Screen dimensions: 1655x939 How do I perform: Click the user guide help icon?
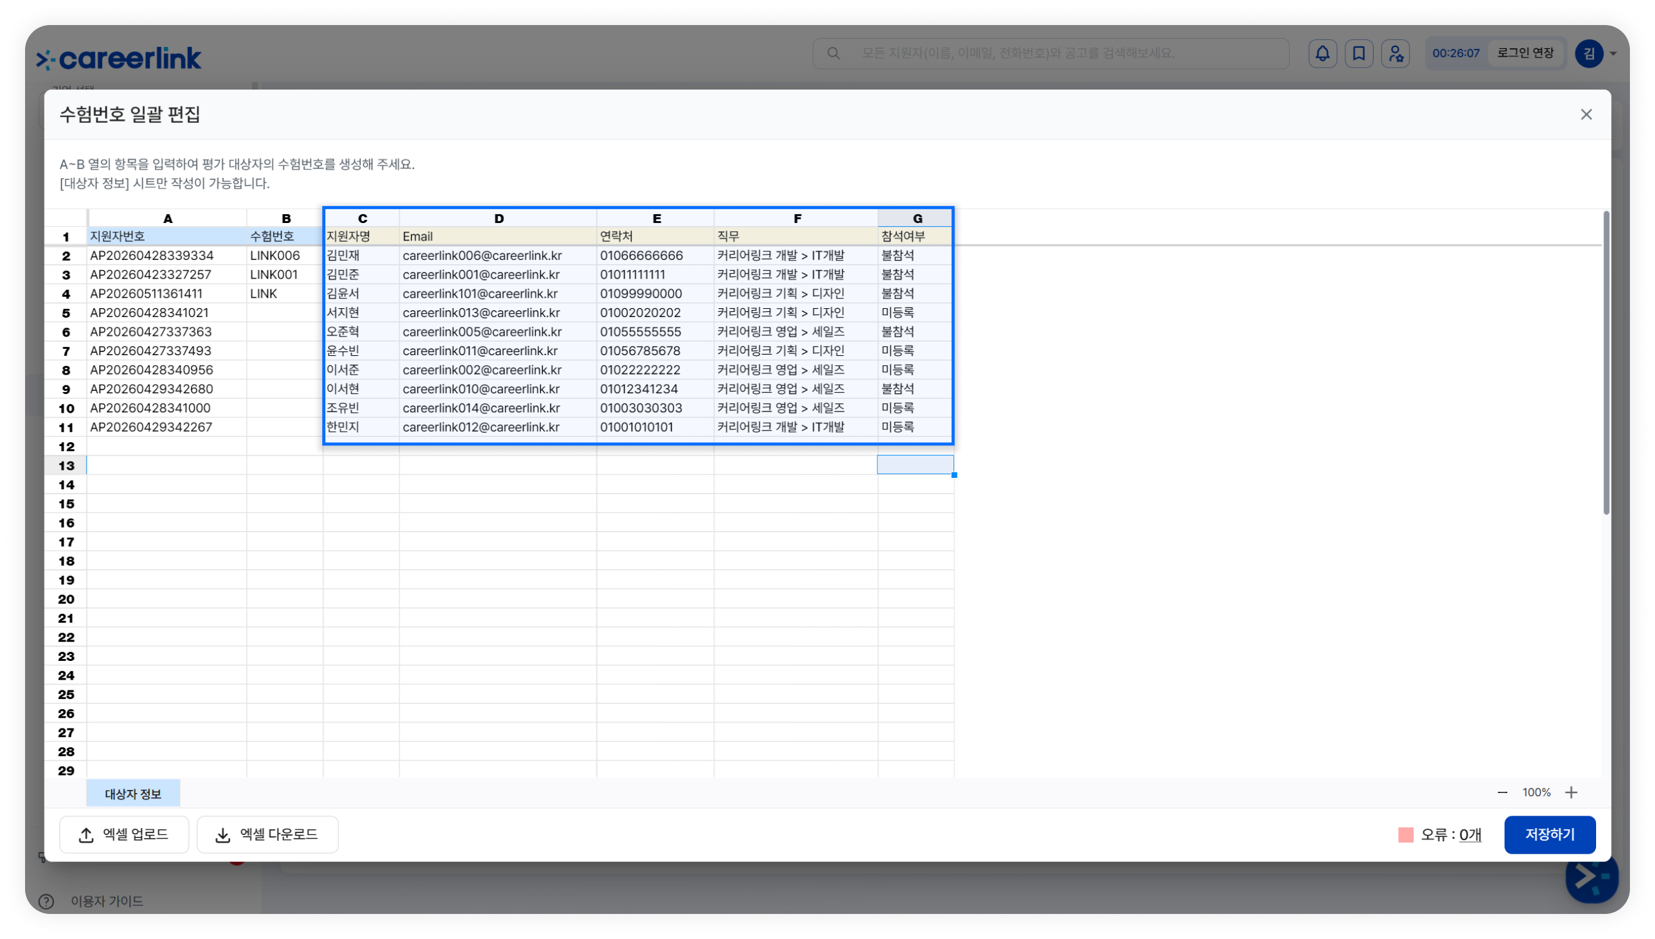(46, 901)
